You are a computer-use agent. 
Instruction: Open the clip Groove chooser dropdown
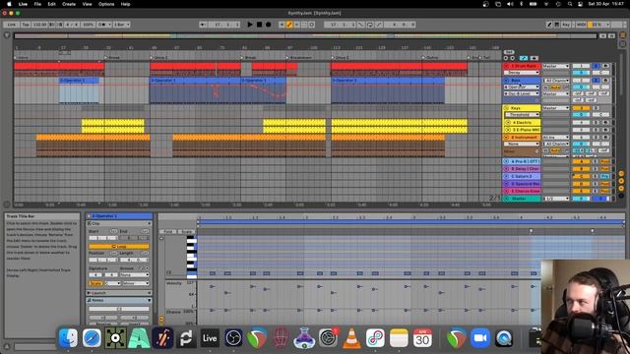click(134, 275)
